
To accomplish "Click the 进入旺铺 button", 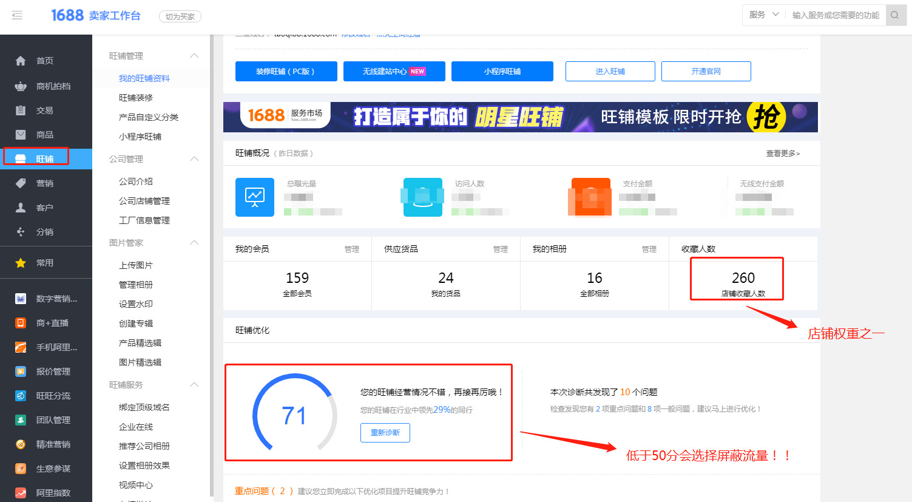I will [x=610, y=71].
